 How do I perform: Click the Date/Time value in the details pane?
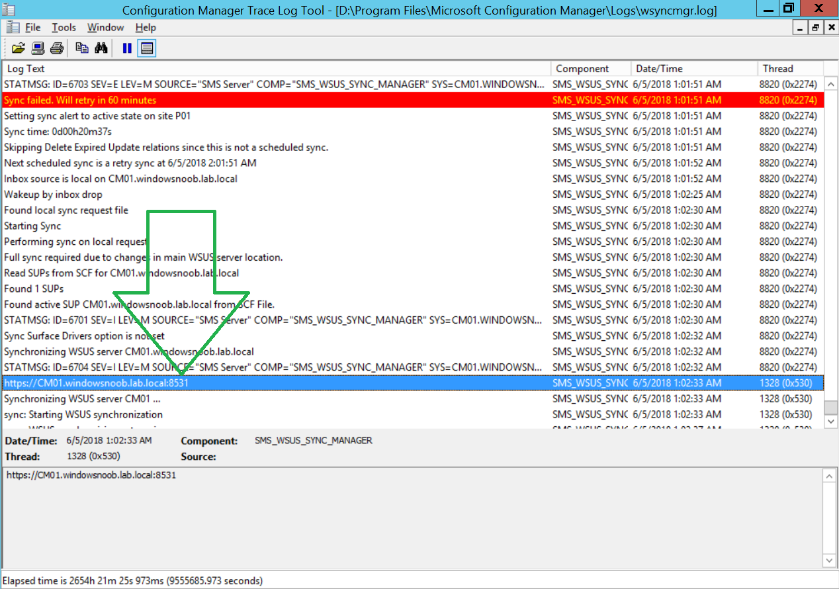pyautogui.click(x=109, y=440)
